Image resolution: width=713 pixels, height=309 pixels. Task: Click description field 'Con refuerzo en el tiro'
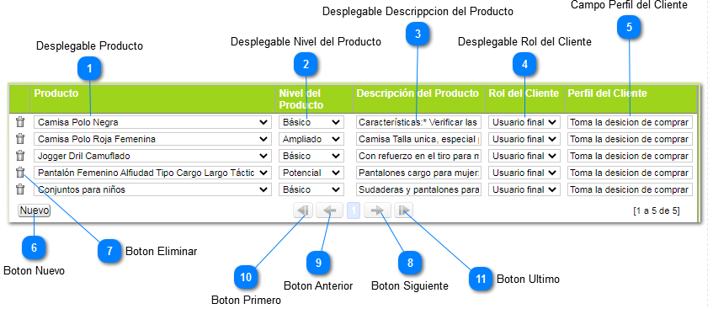pyautogui.click(x=419, y=156)
